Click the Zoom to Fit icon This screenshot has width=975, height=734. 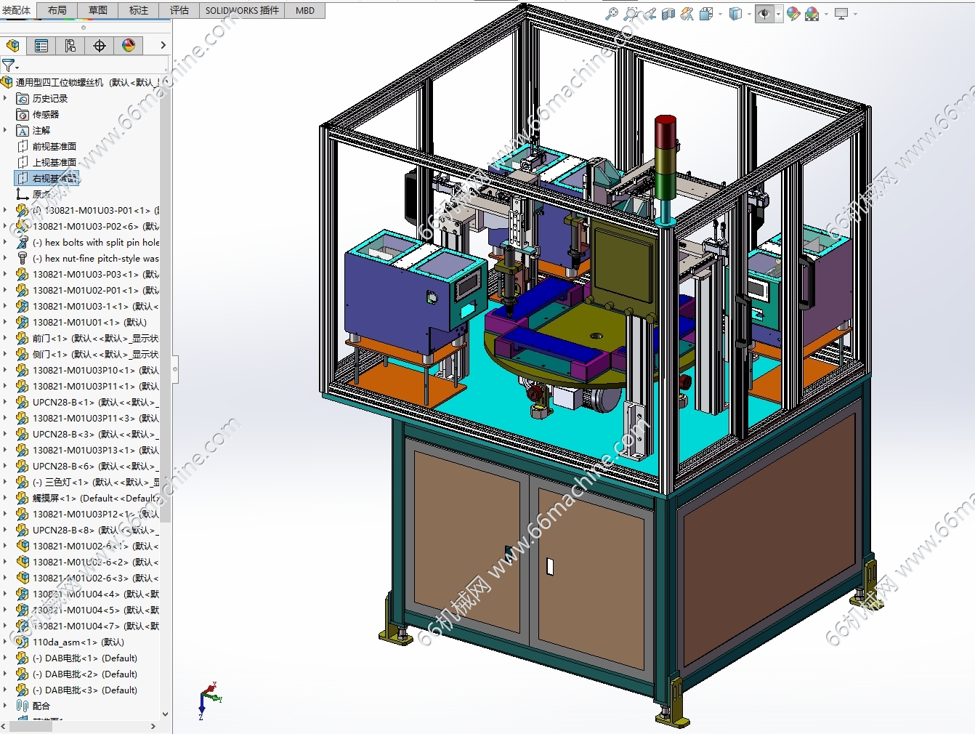coord(612,13)
